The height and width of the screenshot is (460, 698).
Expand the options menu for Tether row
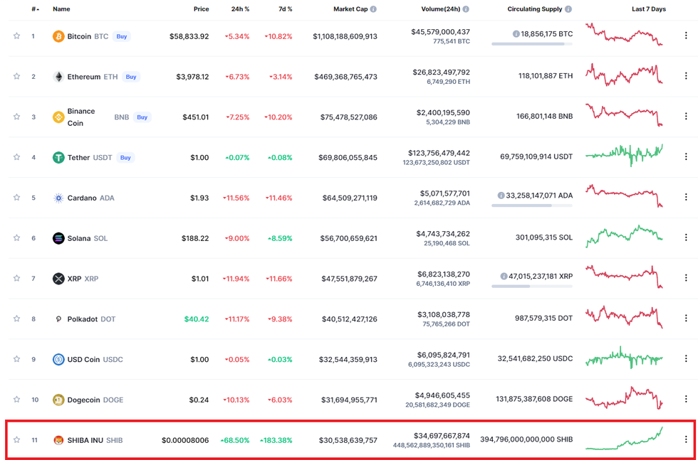[686, 157]
